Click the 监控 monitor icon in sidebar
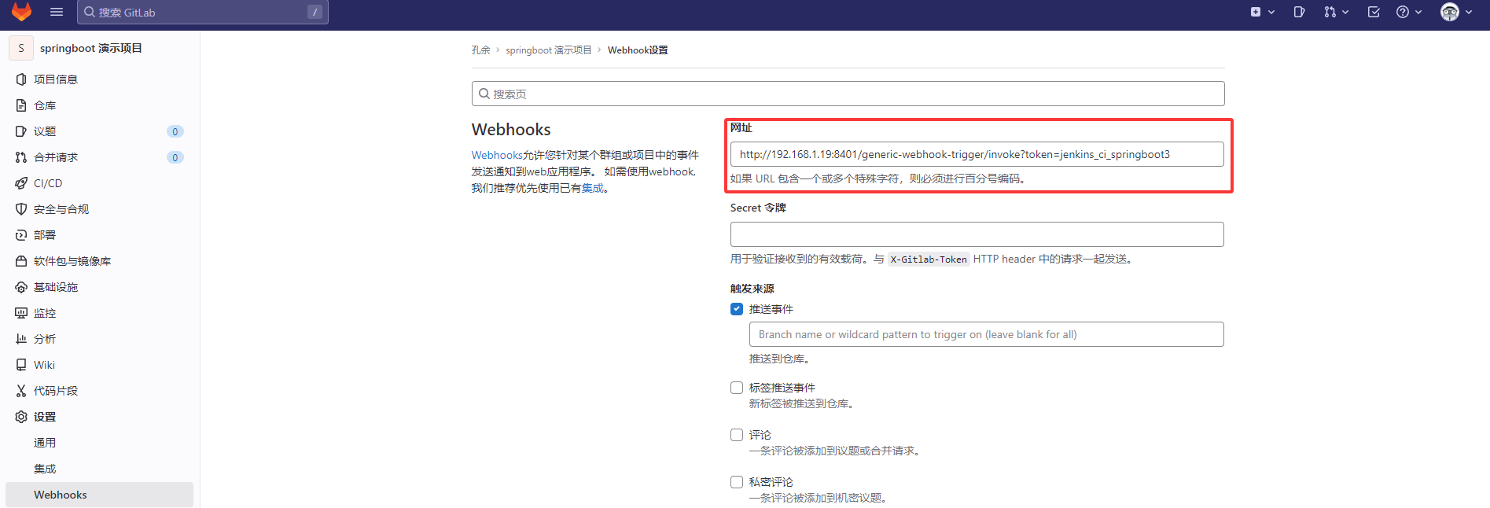The width and height of the screenshot is (1490, 508). (21, 313)
